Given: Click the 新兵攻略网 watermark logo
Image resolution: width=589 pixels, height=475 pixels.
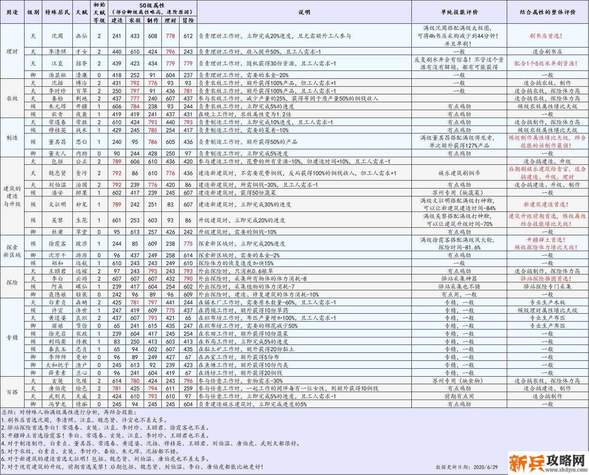Looking at the screenshot, I should coord(547,461).
